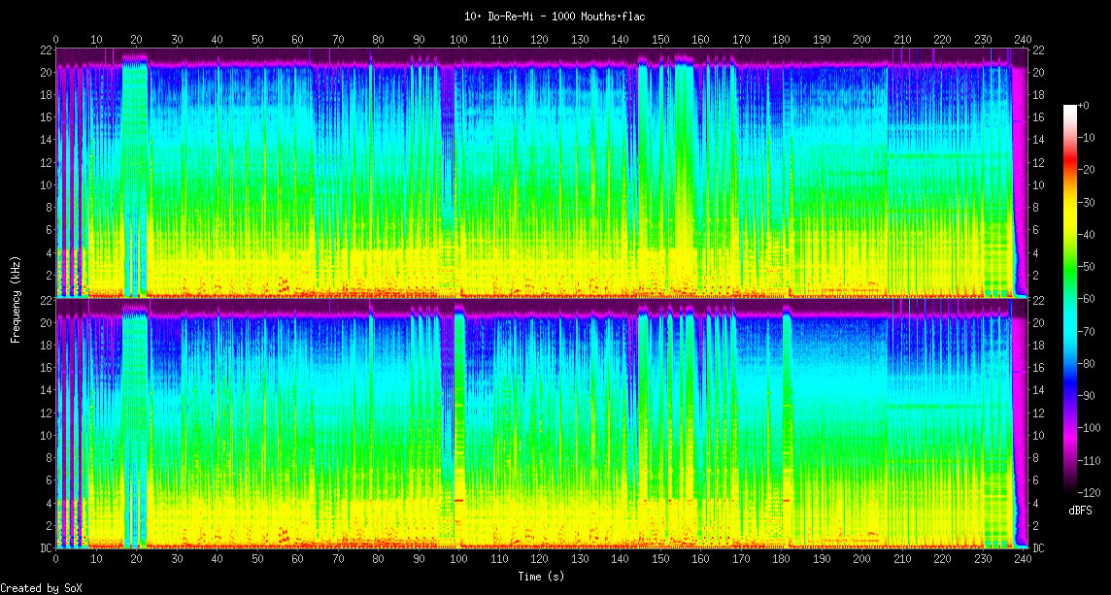The image size is (1111, 595).
Task: Click the "-30" label on the dBFS scale
Action: [1092, 204]
